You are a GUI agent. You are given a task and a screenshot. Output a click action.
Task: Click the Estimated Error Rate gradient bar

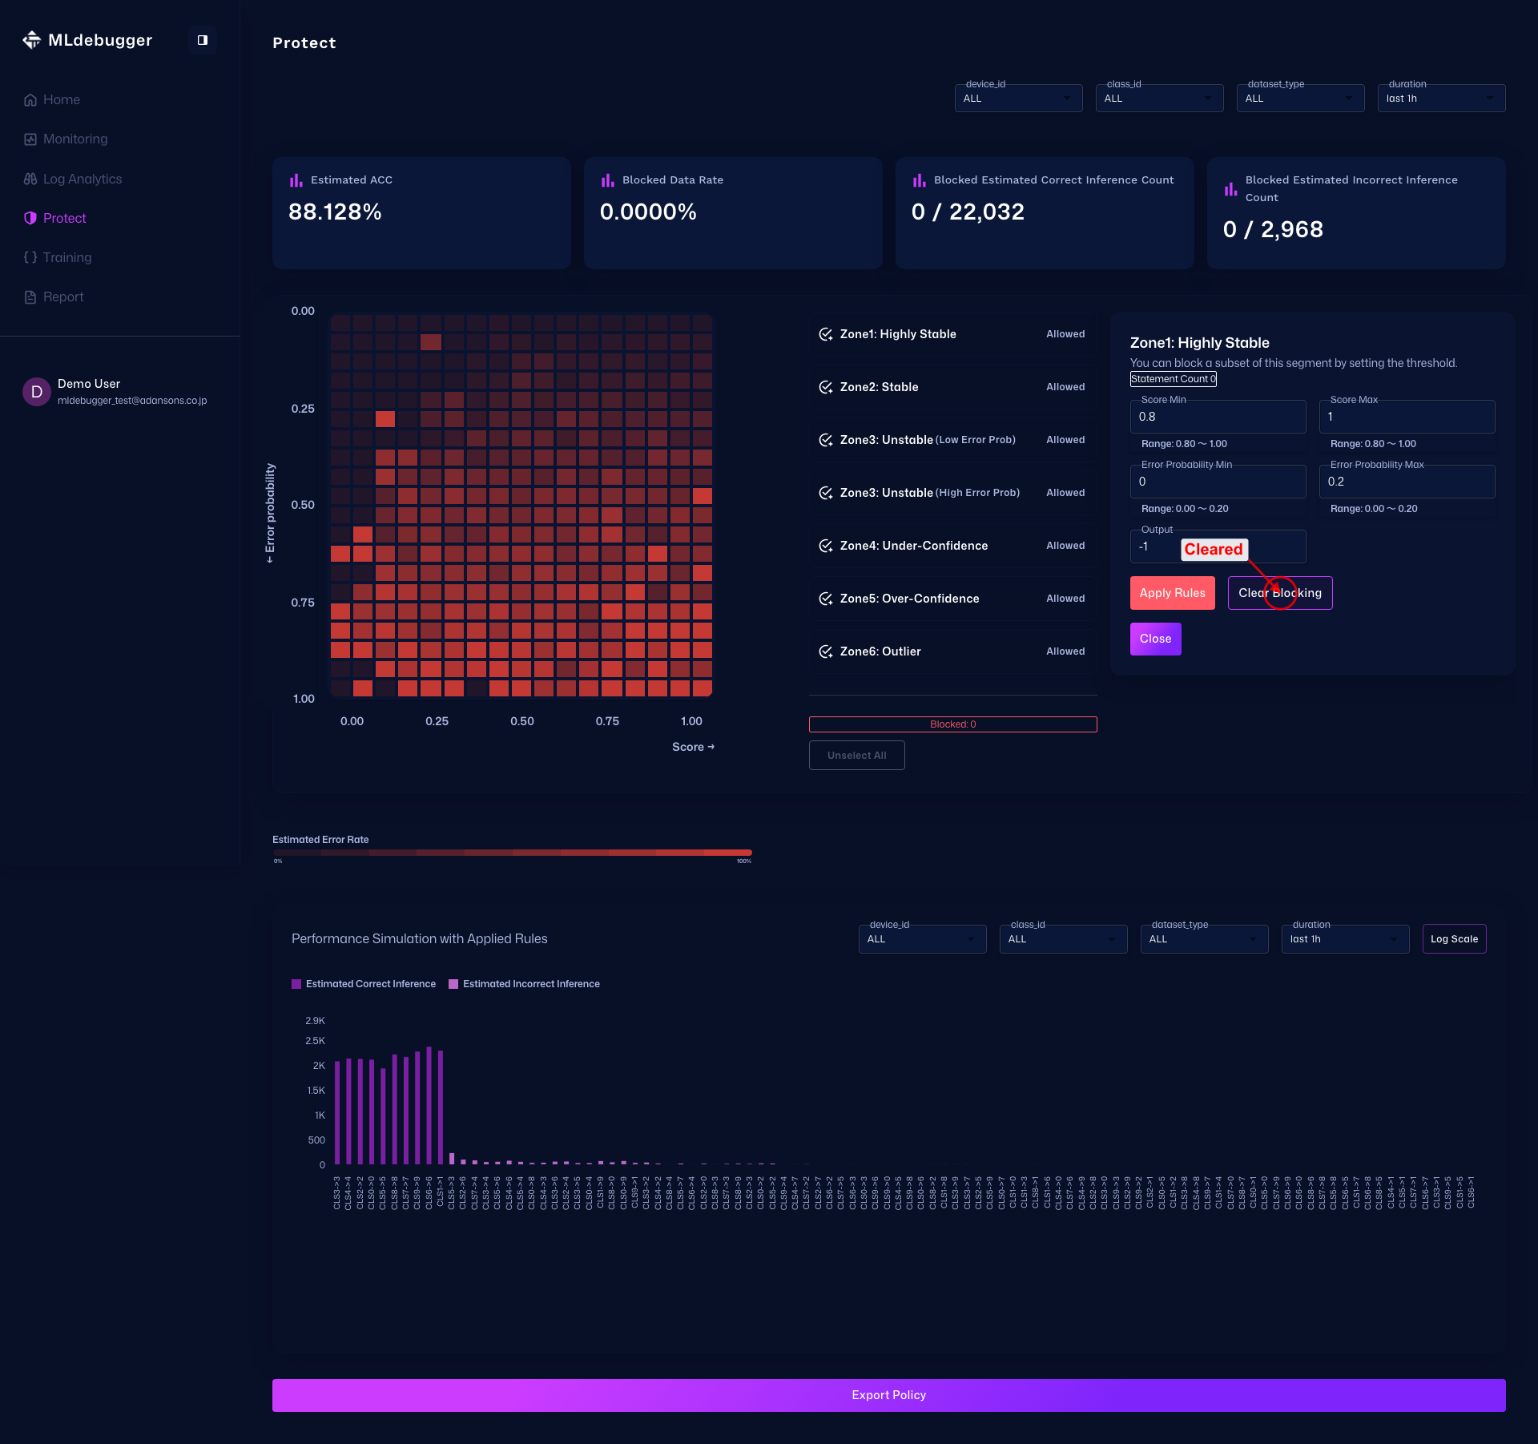(x=512, y=853)
